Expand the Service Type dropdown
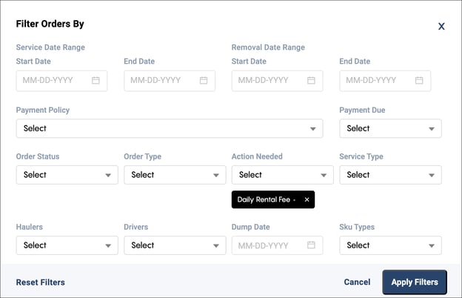This screenshot has width=462, height=298. click(x=390, y=175)
